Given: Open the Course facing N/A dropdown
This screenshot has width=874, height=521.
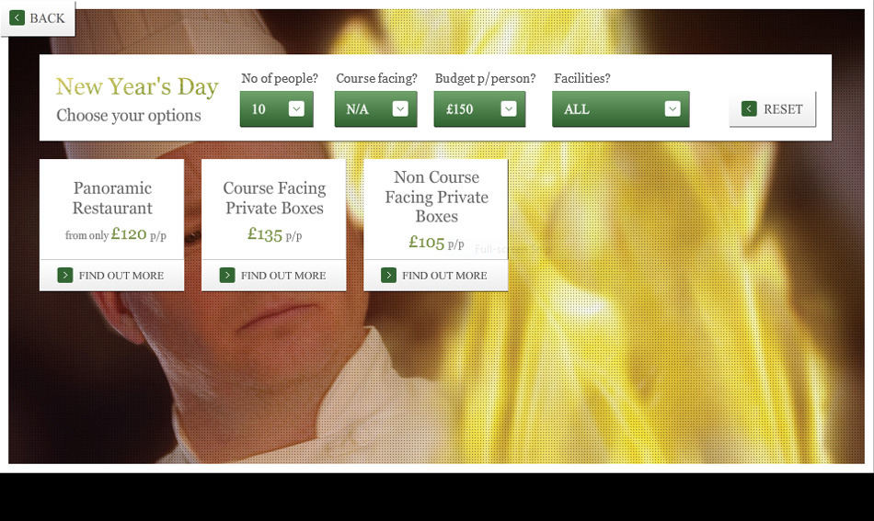Looking at the screenshot, I should (375, 109).
